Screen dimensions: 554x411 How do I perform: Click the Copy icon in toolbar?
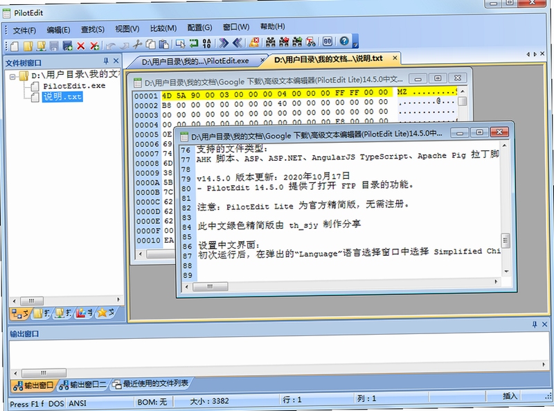click(150, 44)
